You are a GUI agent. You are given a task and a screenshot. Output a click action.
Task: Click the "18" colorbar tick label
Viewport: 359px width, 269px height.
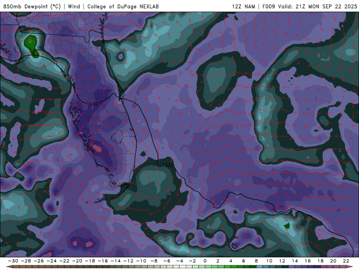click(320, 261)
